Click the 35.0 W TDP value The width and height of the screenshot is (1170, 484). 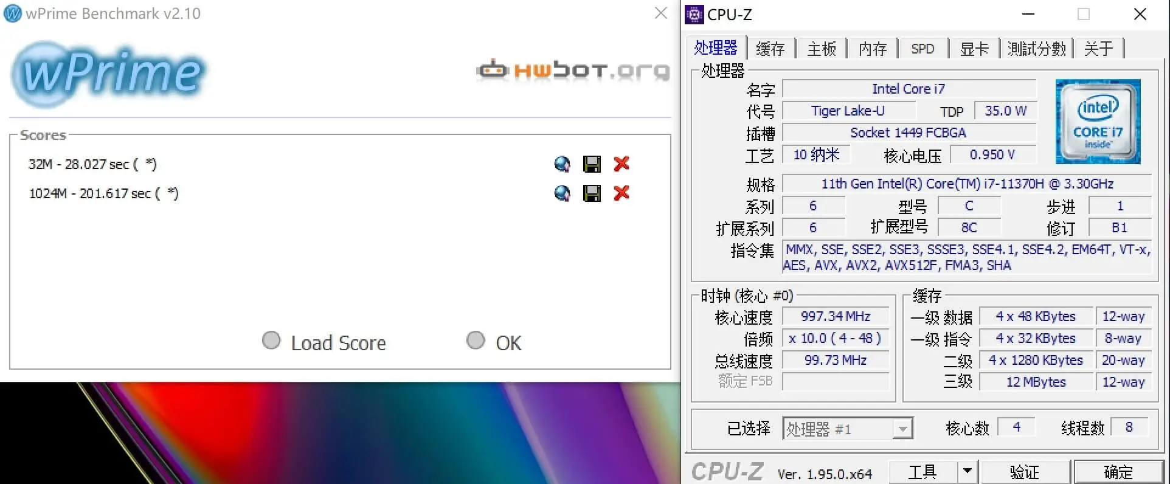[x=1005, y=111]
